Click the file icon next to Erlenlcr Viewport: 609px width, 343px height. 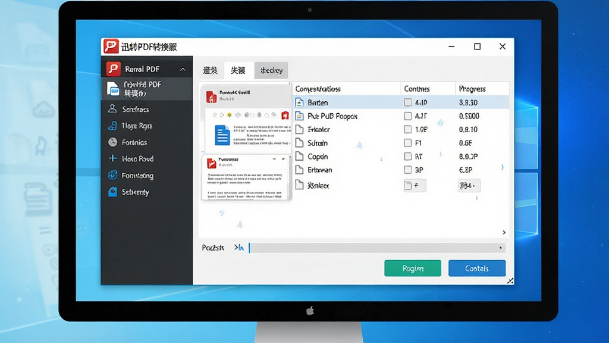click(x=299, y=129)
